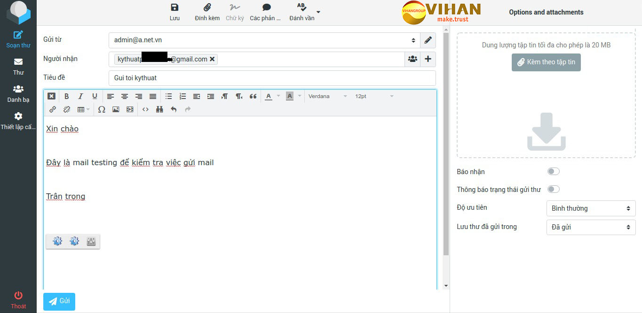Open Danh bạ contacts in sidebar
The image size is (642, 313).
(x=18, y=93)
